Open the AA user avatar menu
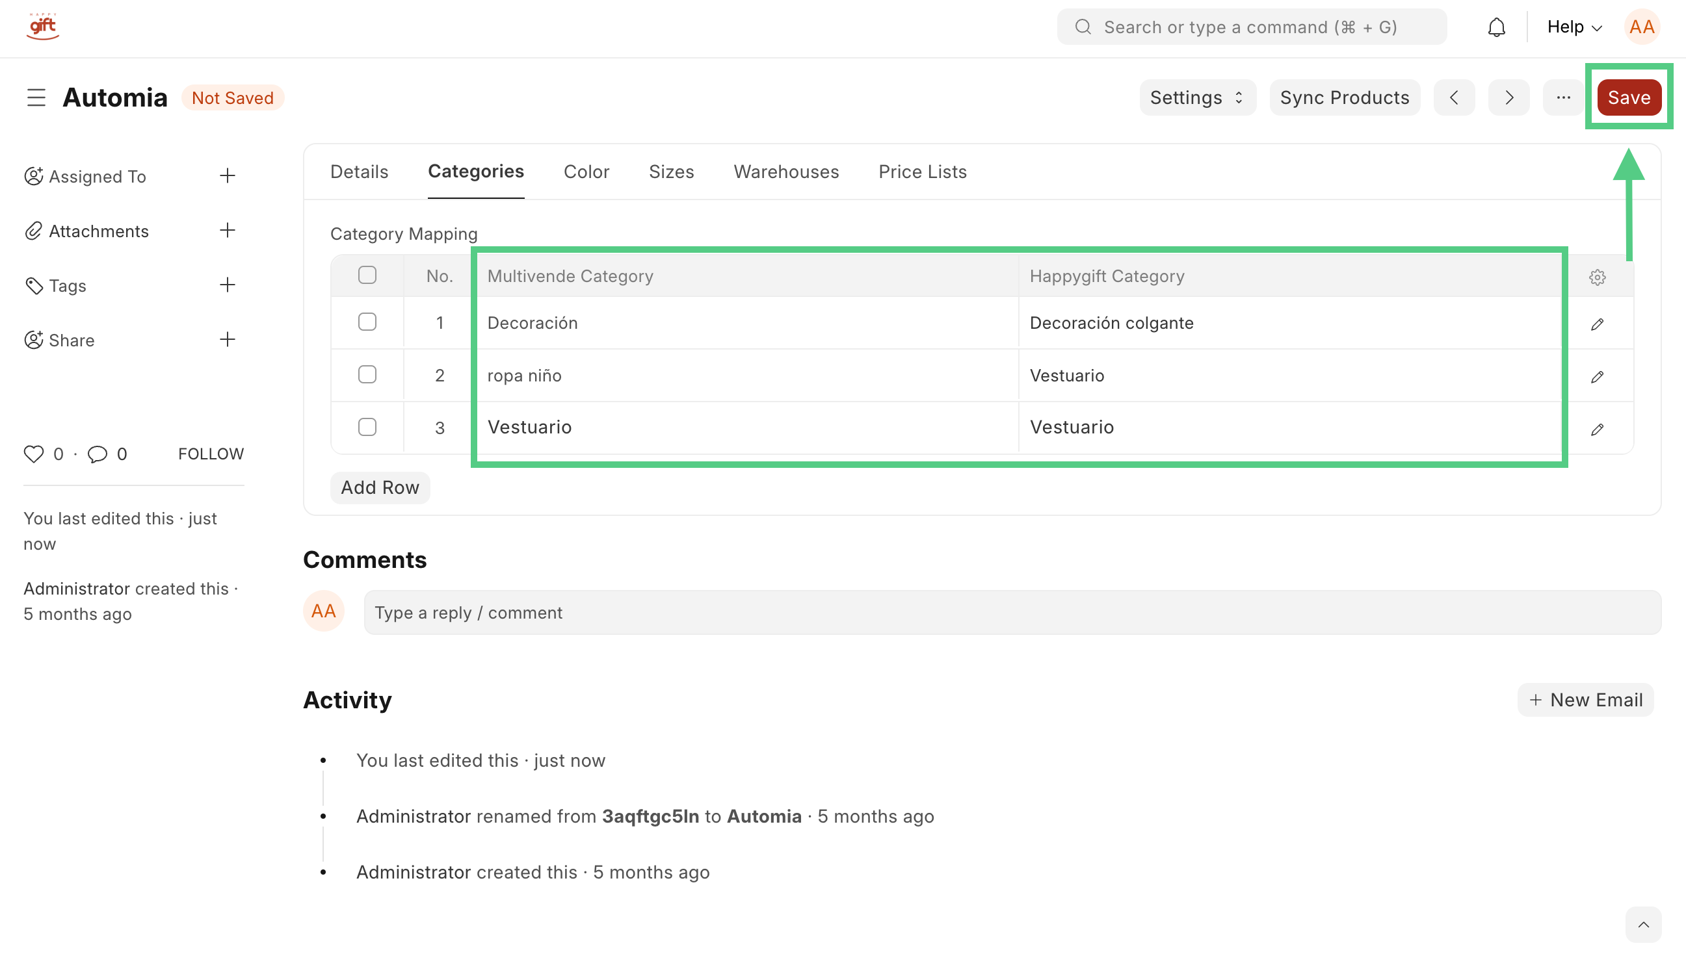 (x=1642, y=27)
